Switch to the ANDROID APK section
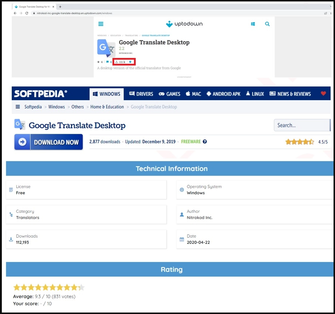Screen dimensions: 335x314 (223, 94)
